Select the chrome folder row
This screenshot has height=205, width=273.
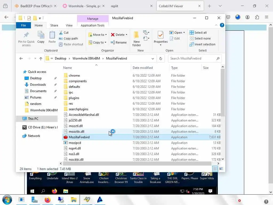[x=141, y=76]
